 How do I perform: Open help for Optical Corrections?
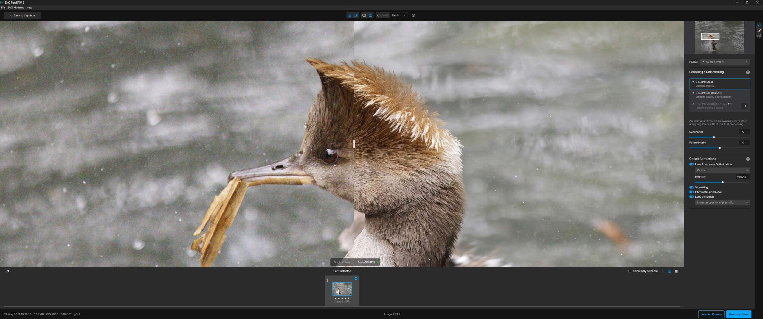coord(748,159)
